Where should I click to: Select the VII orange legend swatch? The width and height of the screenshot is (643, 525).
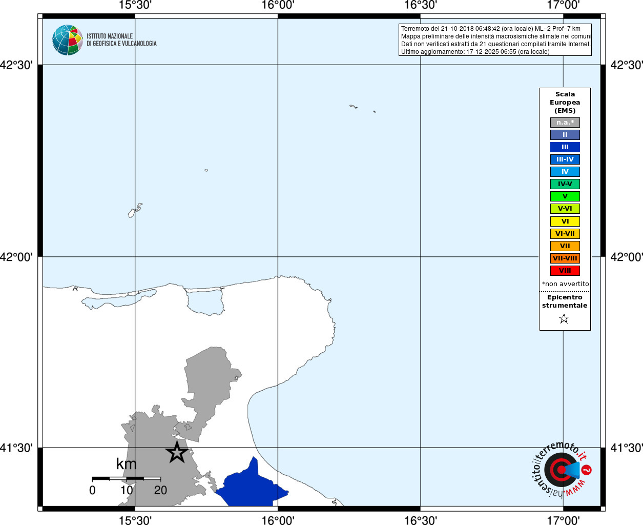pyautogui.click(x=565, y=246)
